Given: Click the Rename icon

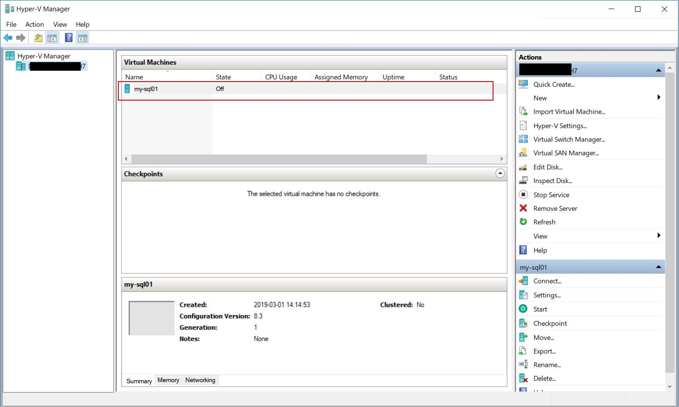Looking at the screenshot, I should point(523,364).
